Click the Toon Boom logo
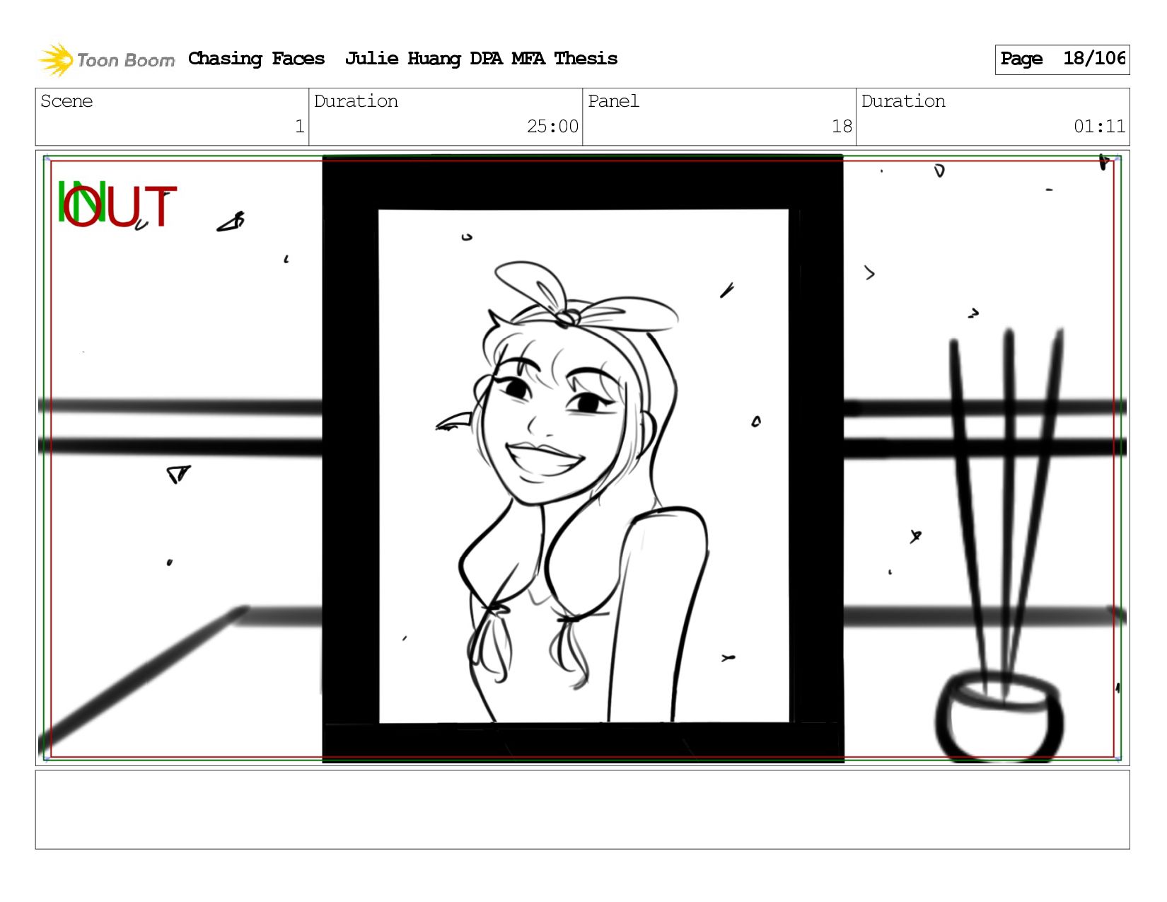Screen dimensions: 1167x902 [x=106, y=59]
